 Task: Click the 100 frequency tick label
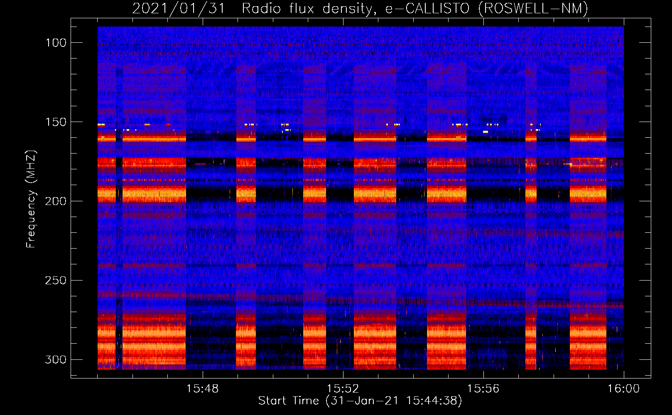(x=56, y=43)
